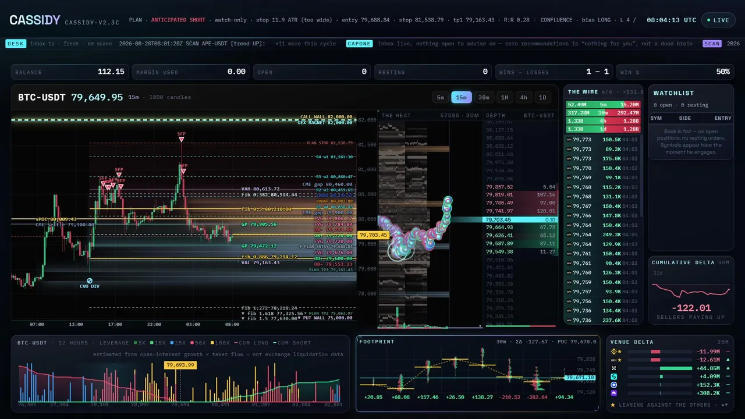
Task: Click the purple venue icon beside +308.2K
Action: click(613, 393)
